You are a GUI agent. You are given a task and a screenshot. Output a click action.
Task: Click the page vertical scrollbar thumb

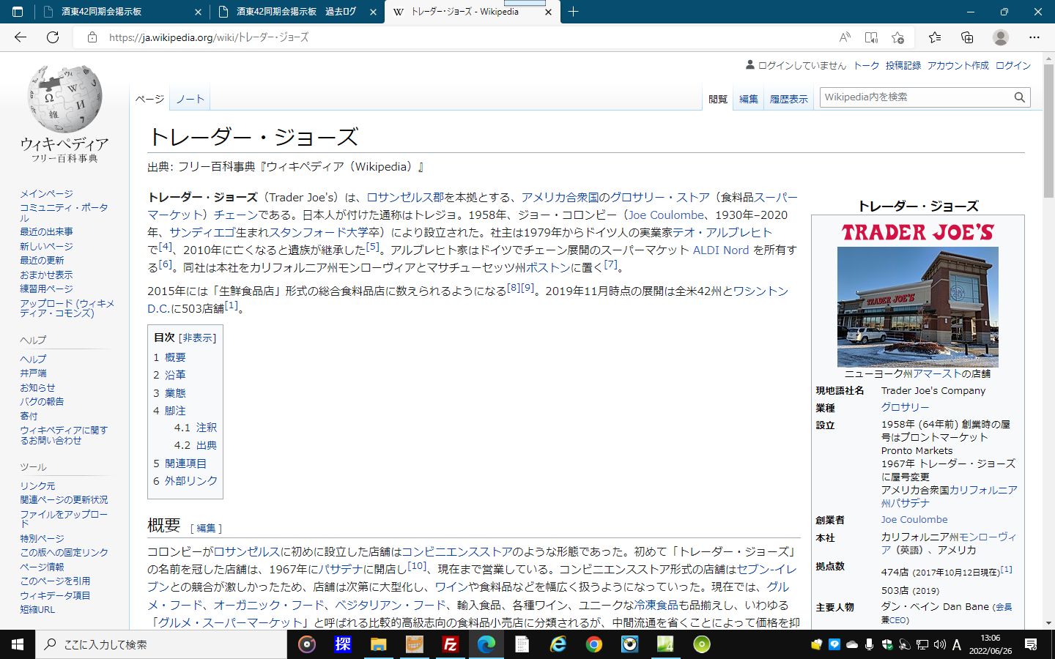(1048, 132)
